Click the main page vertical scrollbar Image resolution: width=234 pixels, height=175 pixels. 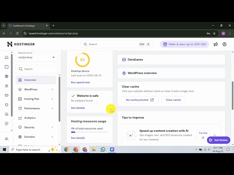pos(233,96)
